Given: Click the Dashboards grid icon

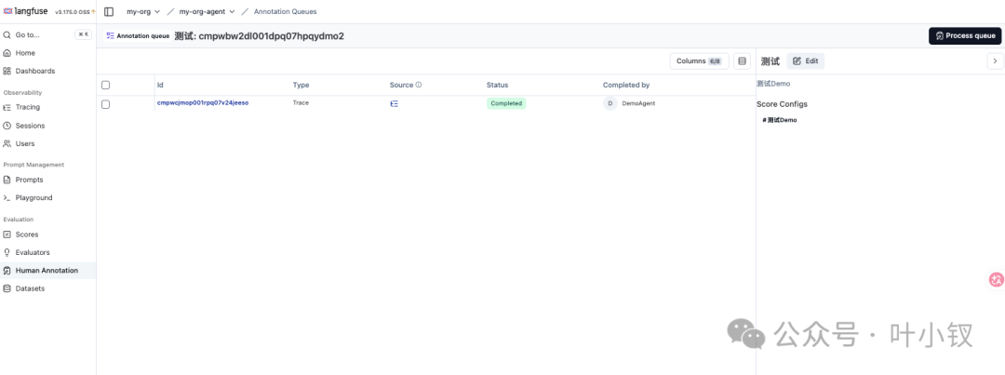Looking at the screenshot, I should (x=7, y=71).
